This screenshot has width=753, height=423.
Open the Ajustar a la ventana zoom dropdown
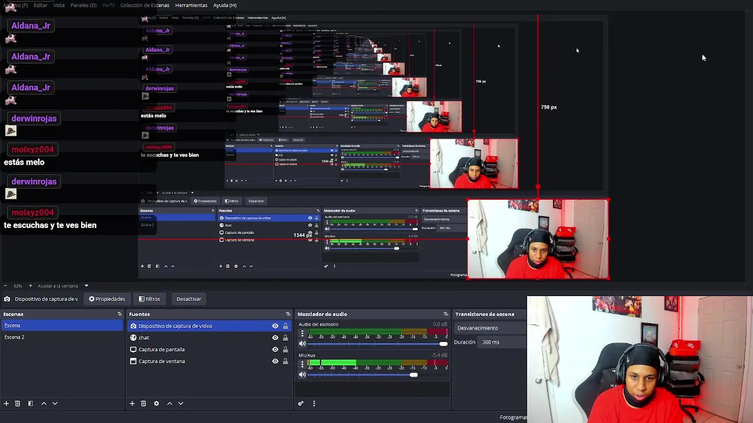[86, 286]
